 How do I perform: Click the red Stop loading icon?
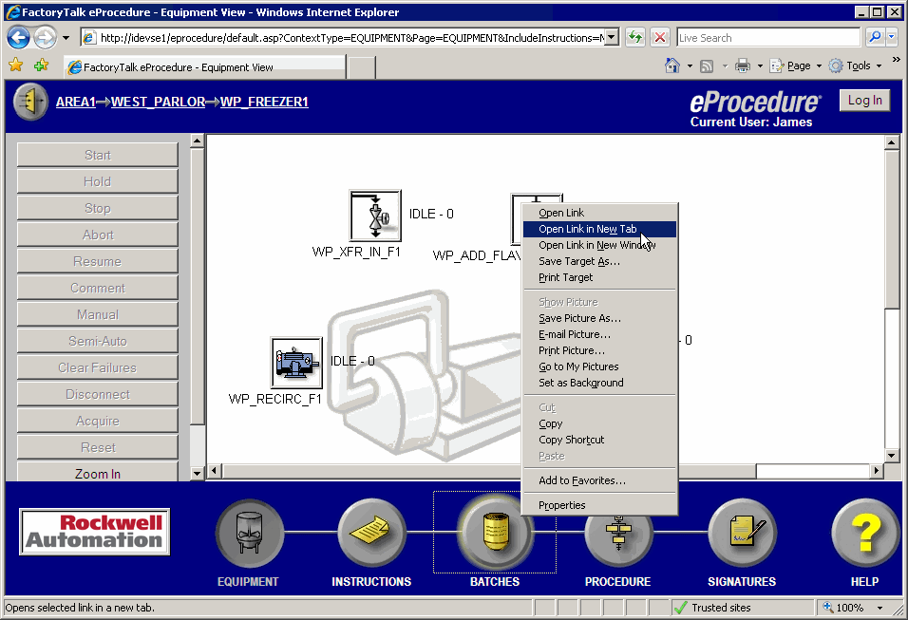click(659, 38)
